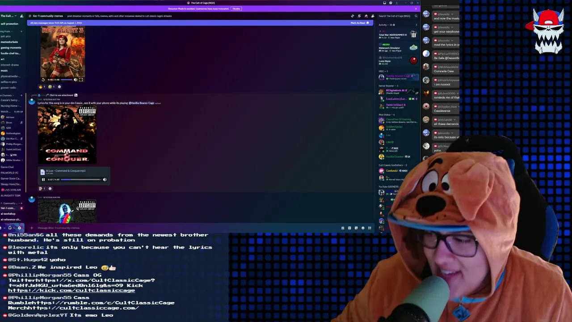Click the existing reaction under the mp3
Image resolution: width=572 pixels, height=322 pixels.
click(x=42, y=189)
